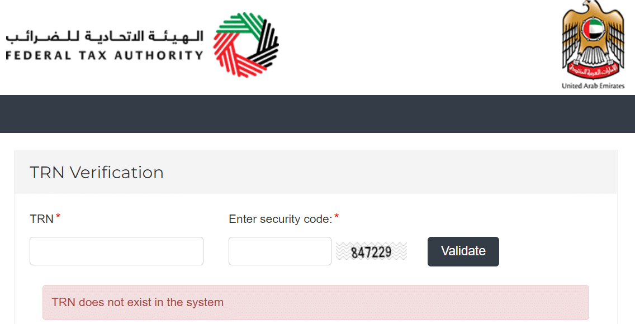Click the 'United Arab Emirates' emblem caption
The width and height of the screenshot is (635, 324).
pos(594,85)
